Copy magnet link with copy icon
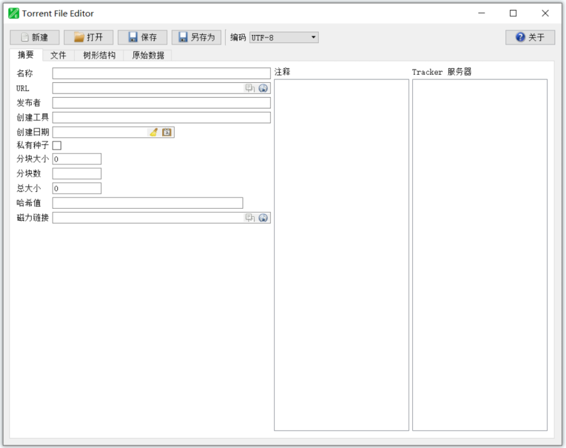566x448 pixels. click(x=250, y=218)
